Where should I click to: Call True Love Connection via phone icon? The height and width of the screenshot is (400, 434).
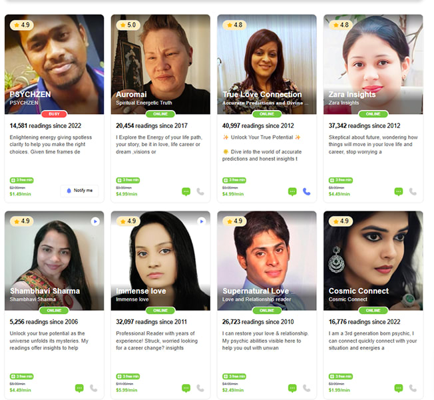coord(306,191)
